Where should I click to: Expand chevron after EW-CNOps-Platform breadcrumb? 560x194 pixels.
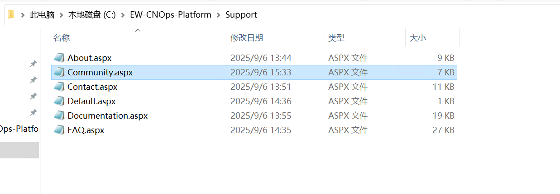[x=218, y=15]
